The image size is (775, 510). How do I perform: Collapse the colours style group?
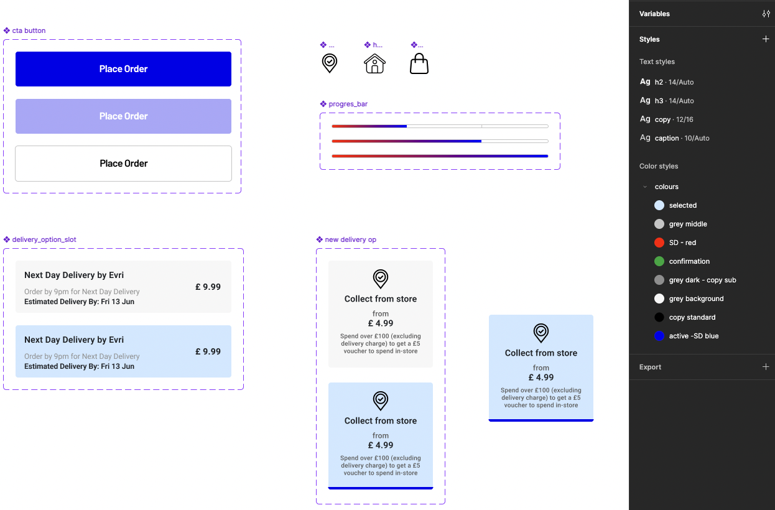645,187
